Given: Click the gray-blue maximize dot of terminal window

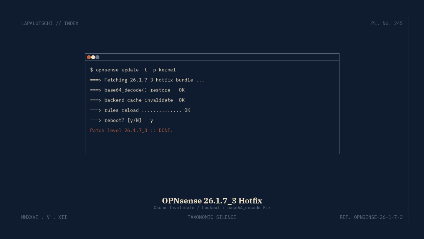Looking at the screenshot, I should tap(97, 57).
